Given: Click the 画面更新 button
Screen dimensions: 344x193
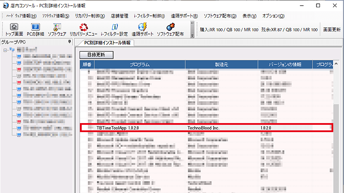Looking at the screenshot, I should click(x=332, y=30).
